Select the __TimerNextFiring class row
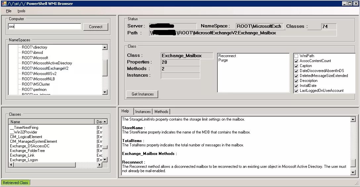Image resolution: width=360 pixels, height=187 pixels. pos(24,128)
